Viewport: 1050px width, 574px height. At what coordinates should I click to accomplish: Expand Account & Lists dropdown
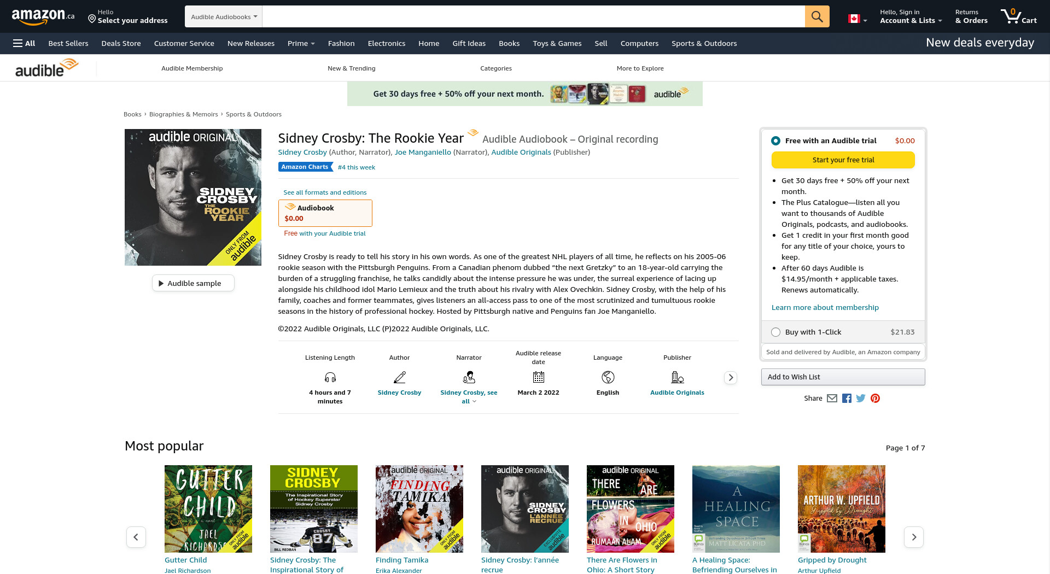click(911, 16)
